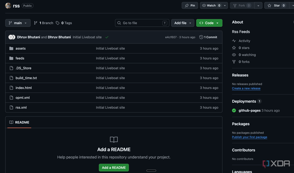Click the fork icon next to 0 forks
Image resolution: width=294 pixels, height=173 pixels.
click(x=234, y=62)
